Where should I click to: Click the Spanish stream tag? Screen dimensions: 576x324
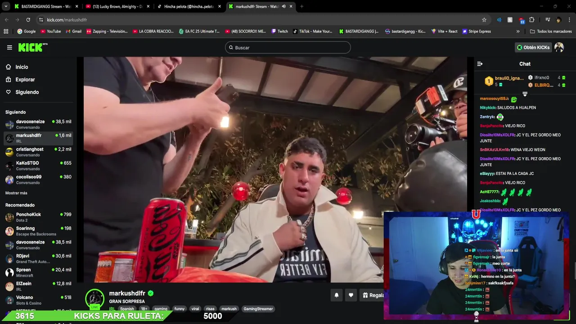[x=127, y=309]
